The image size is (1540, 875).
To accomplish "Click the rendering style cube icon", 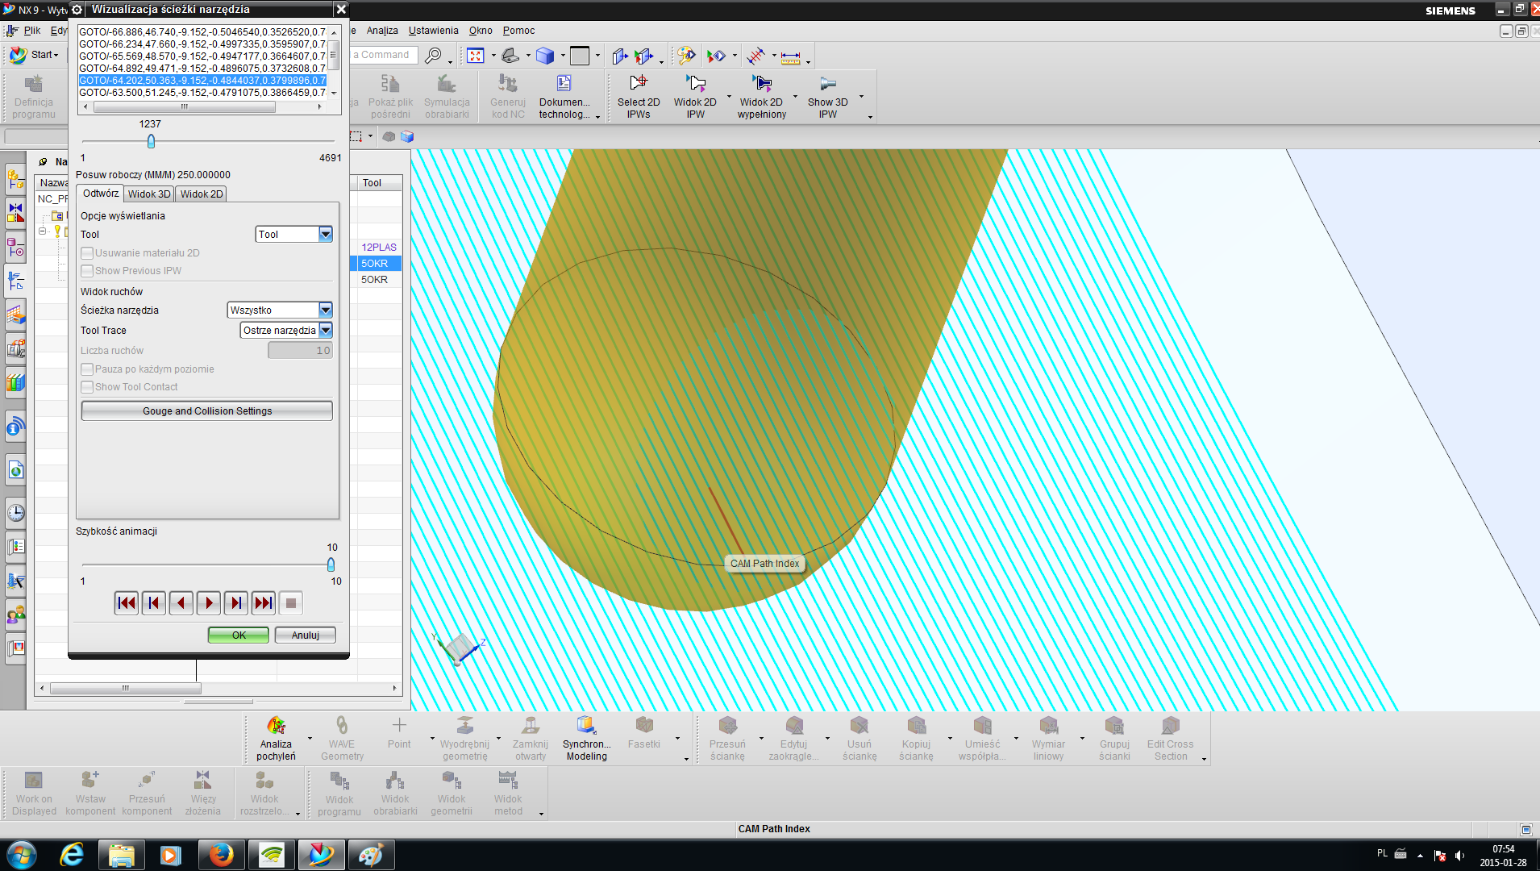I will tap(545, 55).
